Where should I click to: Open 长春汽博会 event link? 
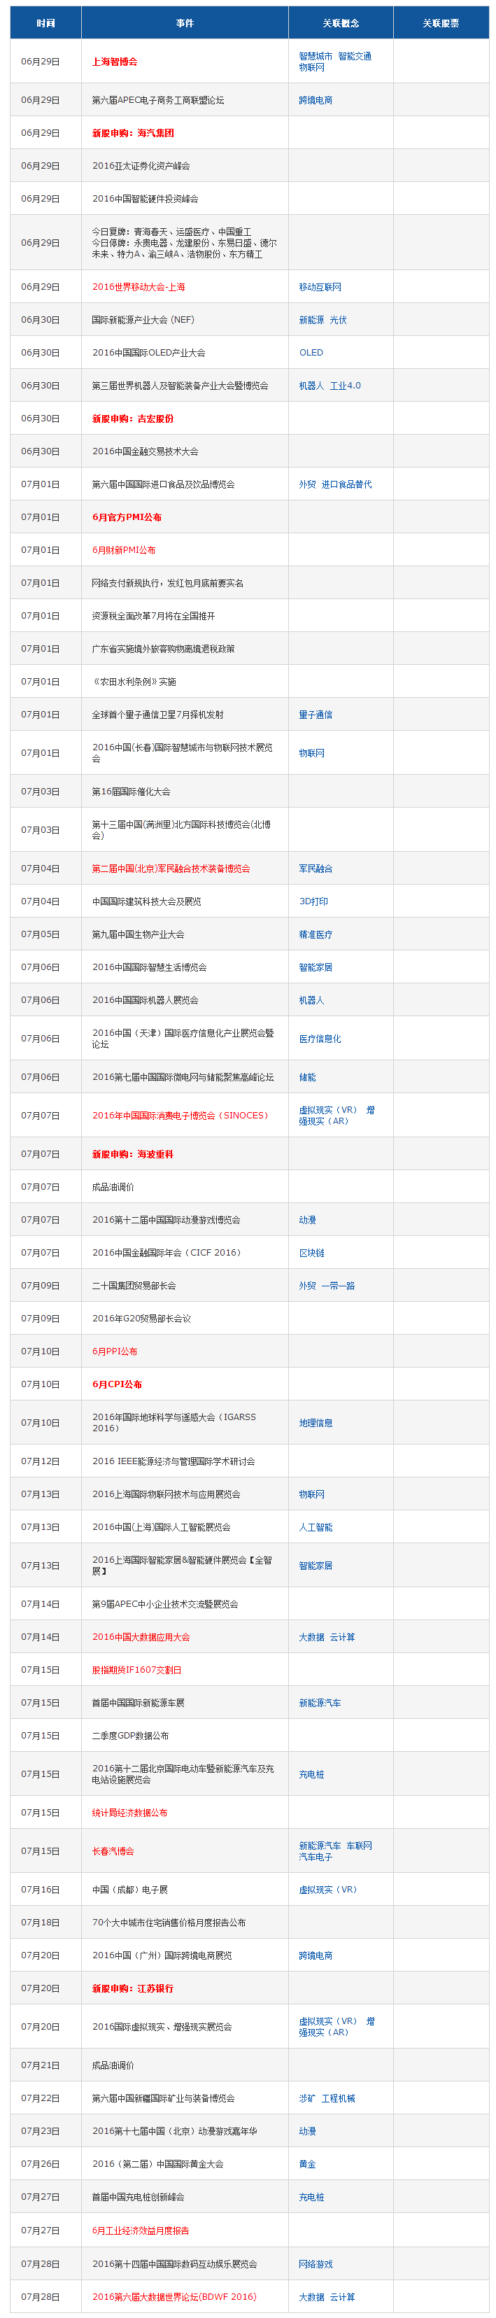(113, 1851)
